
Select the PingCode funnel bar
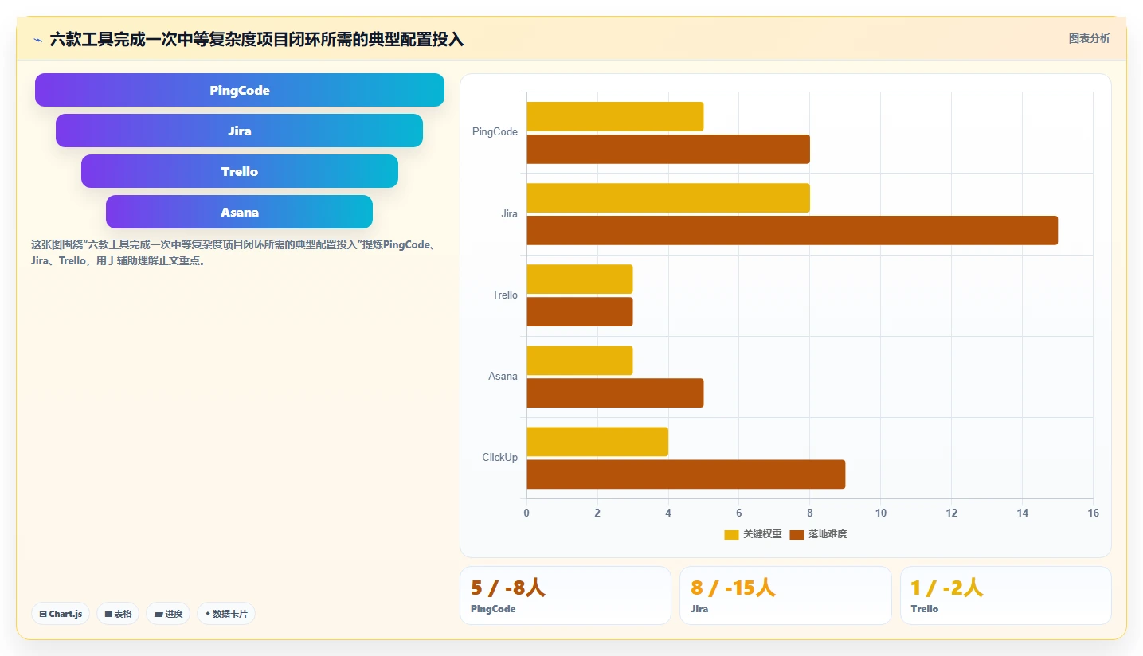pos(240,90)
